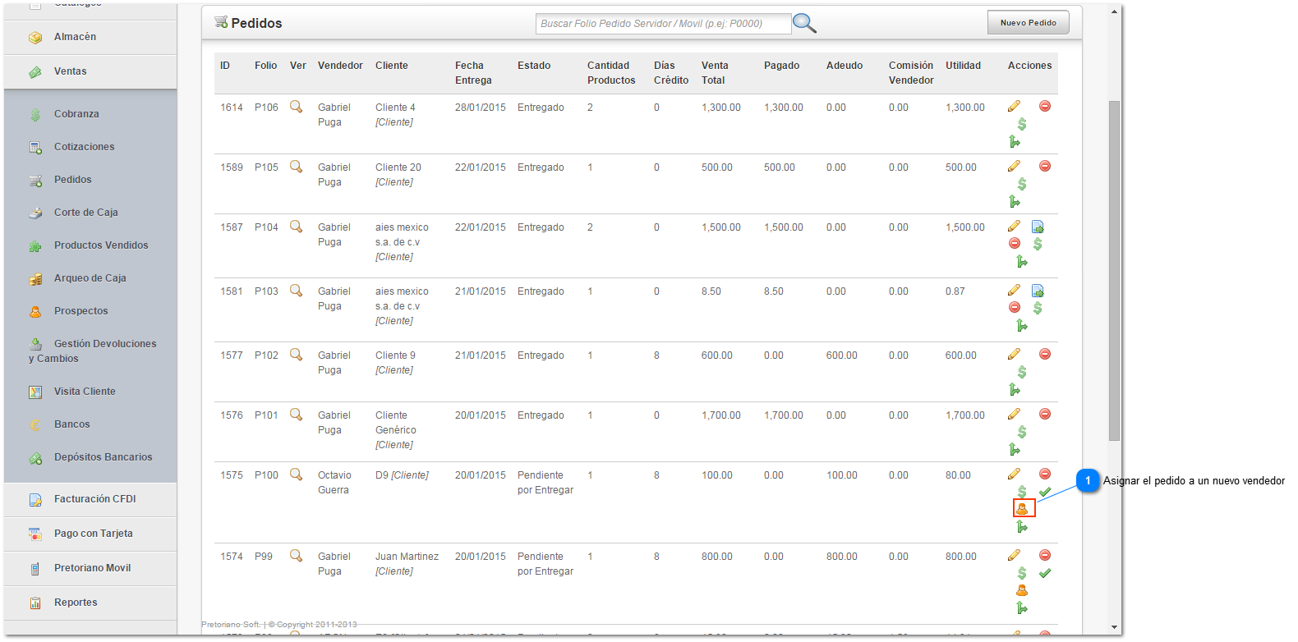The image size is (1298, 642).
Task: Open Productos Vendidos page
Action: pyautogui.click(x=101, y=245)
